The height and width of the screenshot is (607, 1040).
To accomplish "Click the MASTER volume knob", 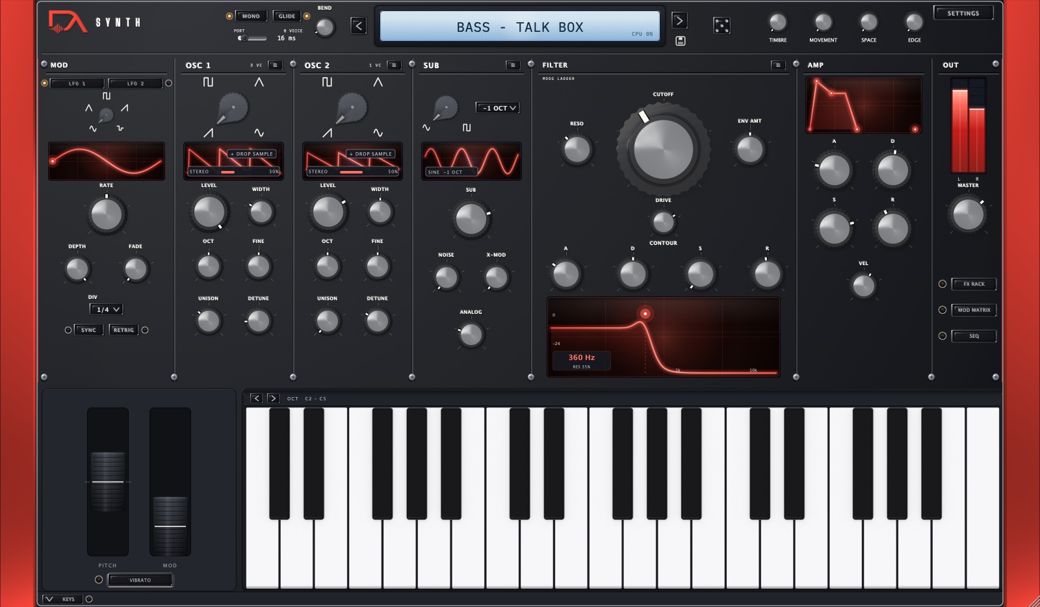I will 968,214.
